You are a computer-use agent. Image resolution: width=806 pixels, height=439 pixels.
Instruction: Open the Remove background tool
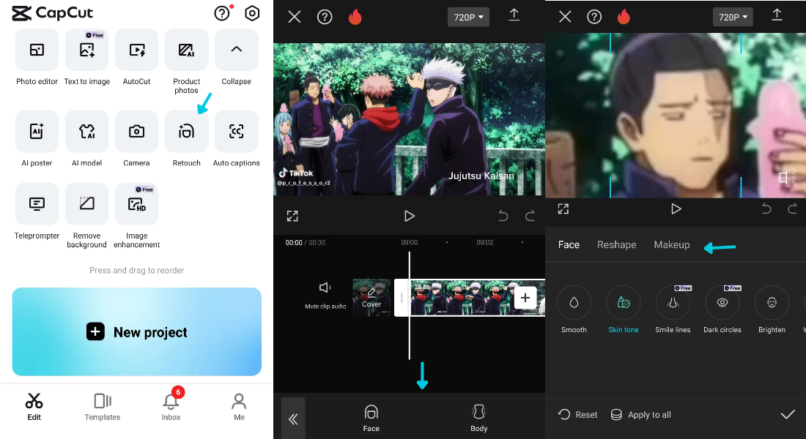[x=87, y=204]
